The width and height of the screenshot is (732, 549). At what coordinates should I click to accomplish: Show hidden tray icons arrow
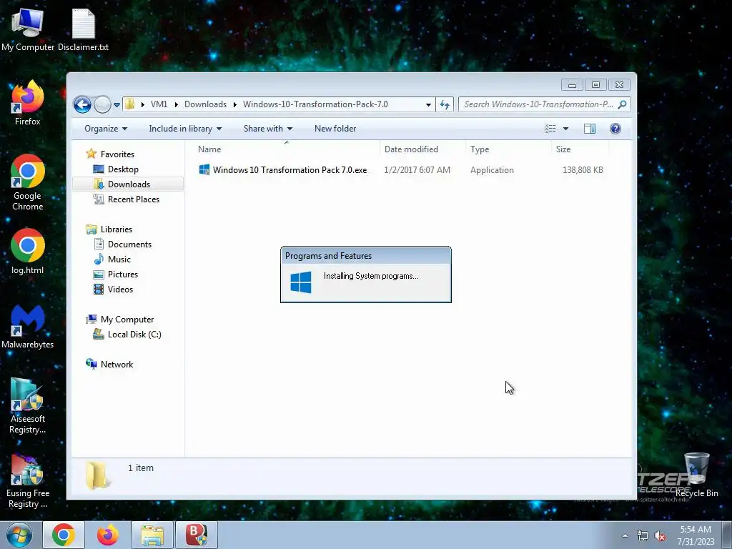tap(625, 536)
